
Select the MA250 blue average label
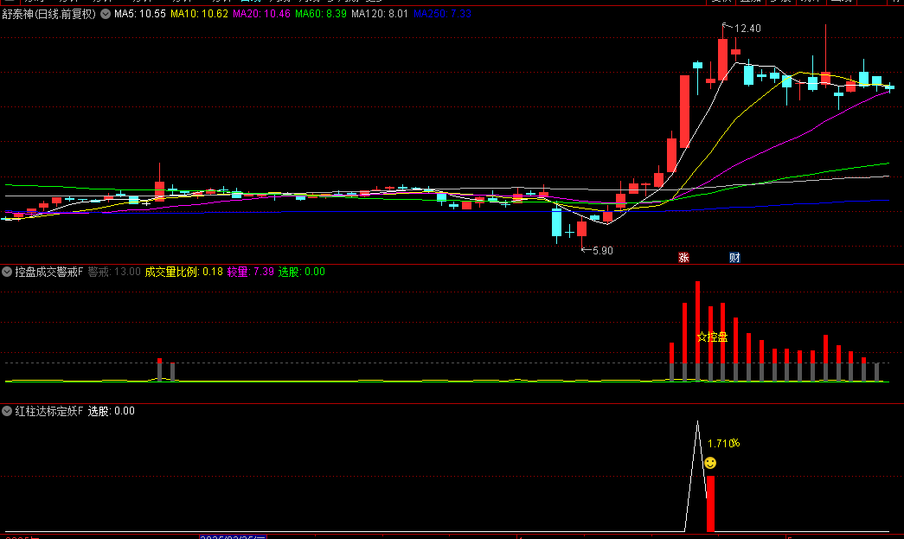(442, 14)
